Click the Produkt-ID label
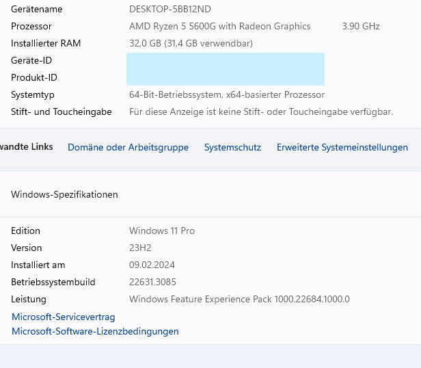Image resolution: width=421 pixels, height=368 pixels. 34,78
